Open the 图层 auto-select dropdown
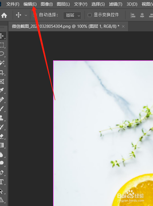This screenshot has height=206, width=153. tap(72, 15)
